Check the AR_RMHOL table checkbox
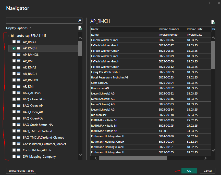221x175 pixels. coord(14,80)
